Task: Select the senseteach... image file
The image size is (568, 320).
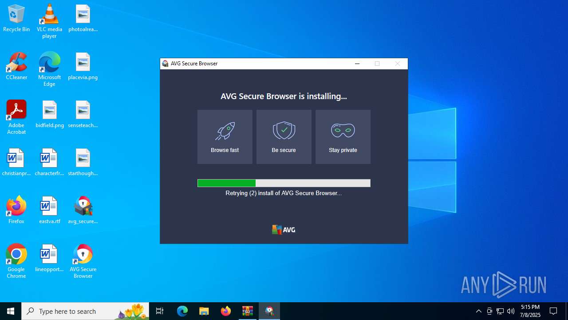Action: pos(83,115)
